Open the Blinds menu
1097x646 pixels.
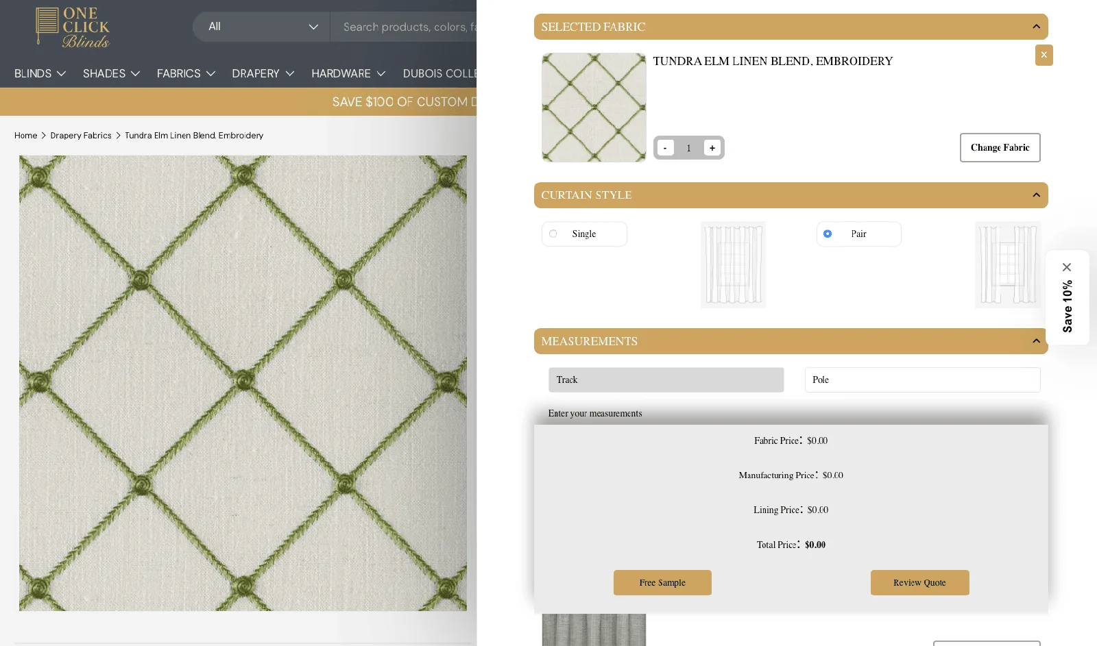40,73
